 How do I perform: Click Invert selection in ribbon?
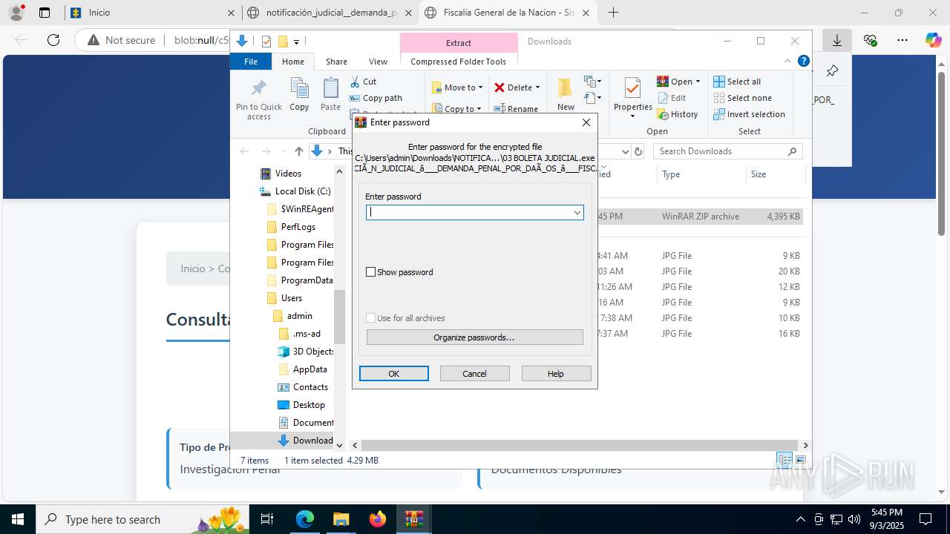pos(749,114)
